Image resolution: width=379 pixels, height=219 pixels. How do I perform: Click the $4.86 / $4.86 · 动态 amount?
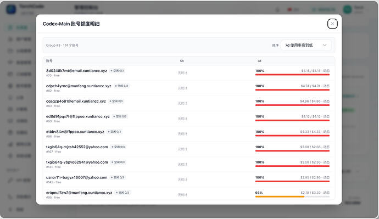click(x=315, y=101)
